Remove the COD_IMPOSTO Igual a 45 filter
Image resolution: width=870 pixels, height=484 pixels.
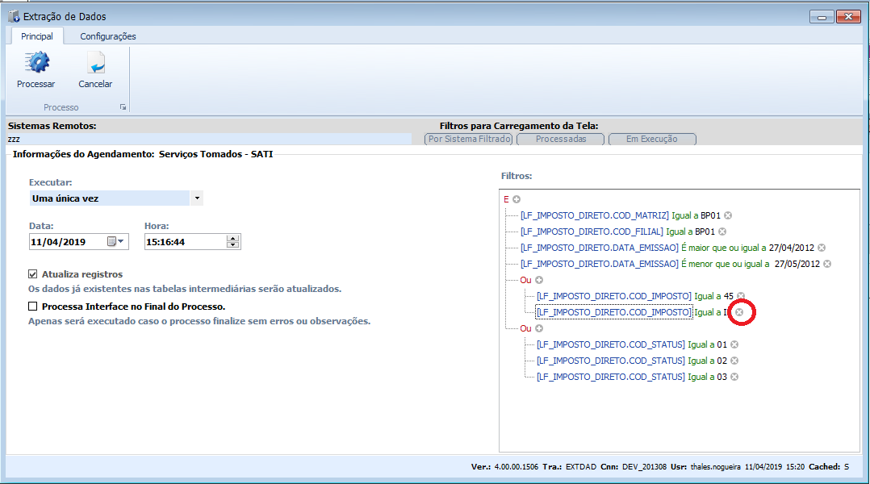pos(741,296)
